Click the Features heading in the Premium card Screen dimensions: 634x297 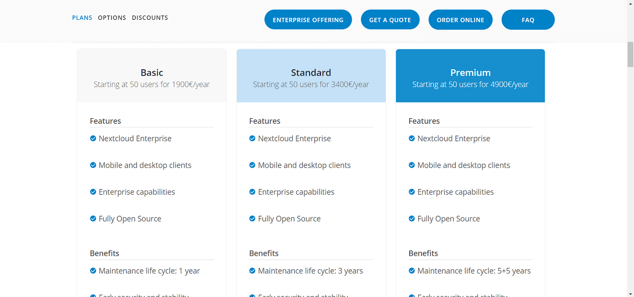coord(424,121)
